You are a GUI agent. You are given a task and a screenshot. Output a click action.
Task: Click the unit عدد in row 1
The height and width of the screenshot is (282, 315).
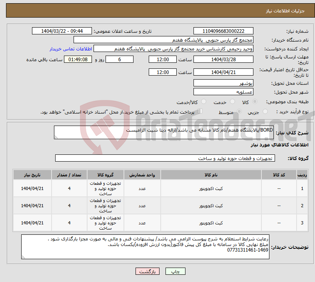pyautogui.click(x=142, y=188)
